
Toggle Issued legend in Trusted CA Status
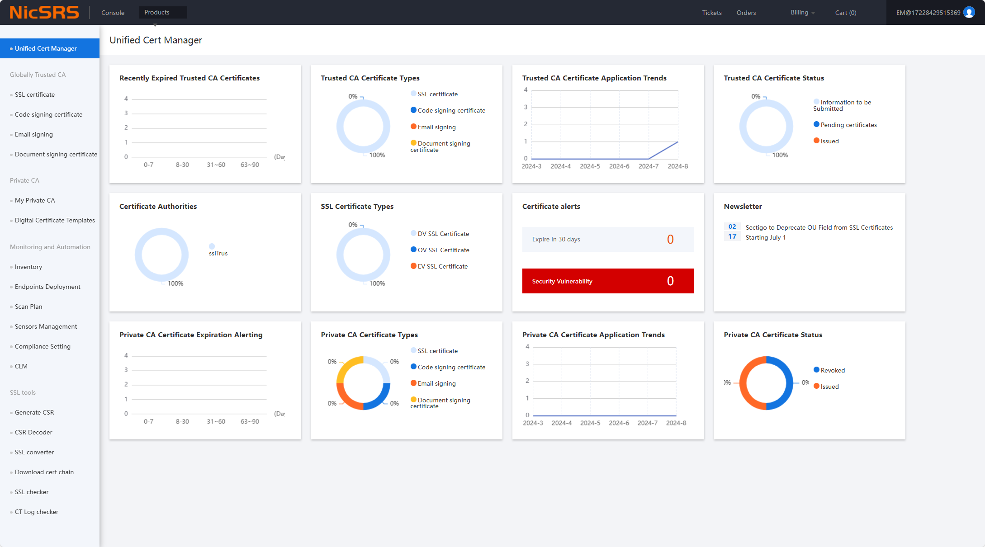point(826,141)
